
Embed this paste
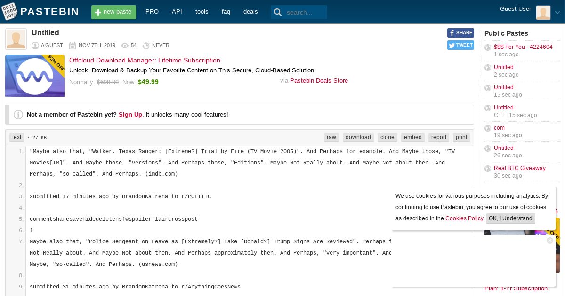pos(413,137)
